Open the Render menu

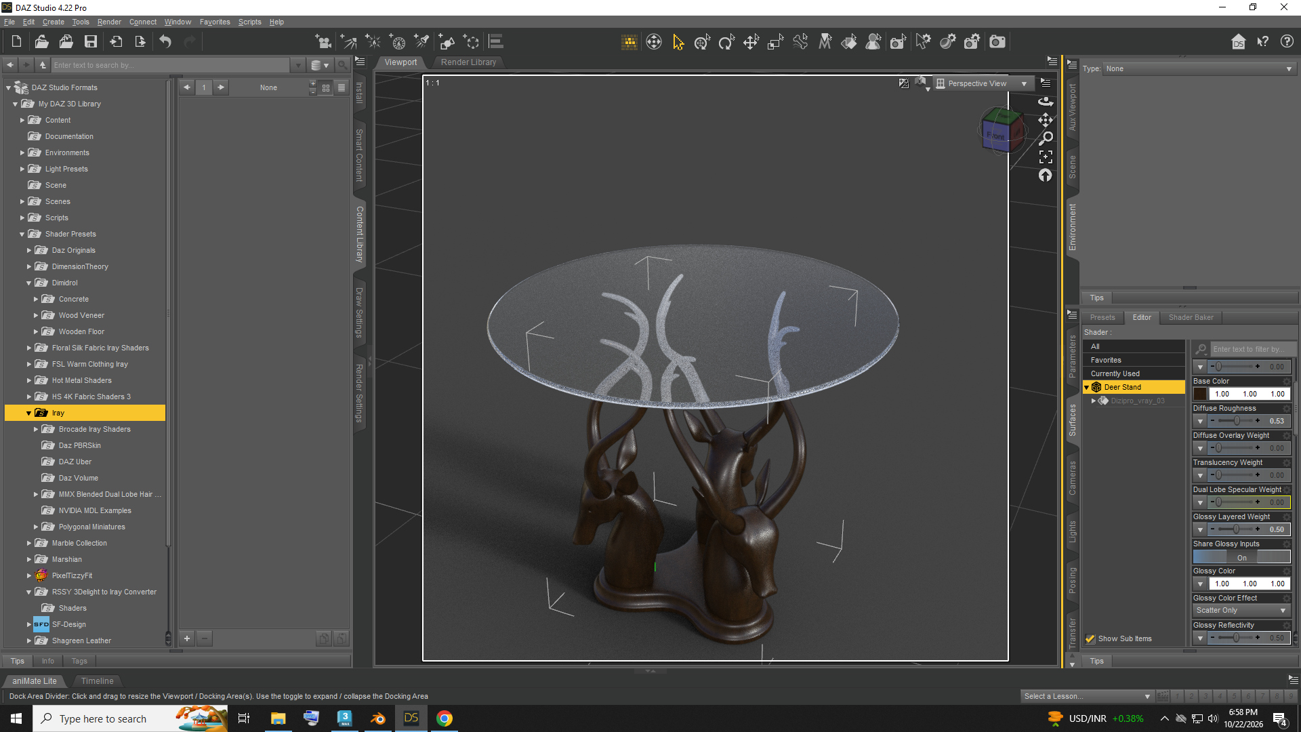(x=109, y=22)
